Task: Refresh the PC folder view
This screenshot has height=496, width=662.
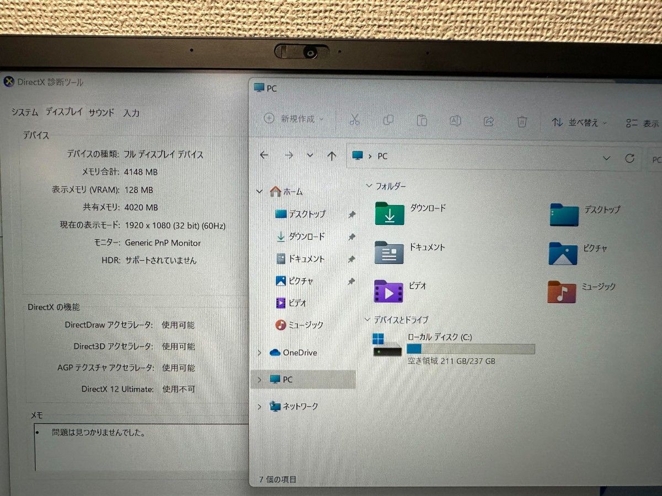Action: (x=629, y=158)
